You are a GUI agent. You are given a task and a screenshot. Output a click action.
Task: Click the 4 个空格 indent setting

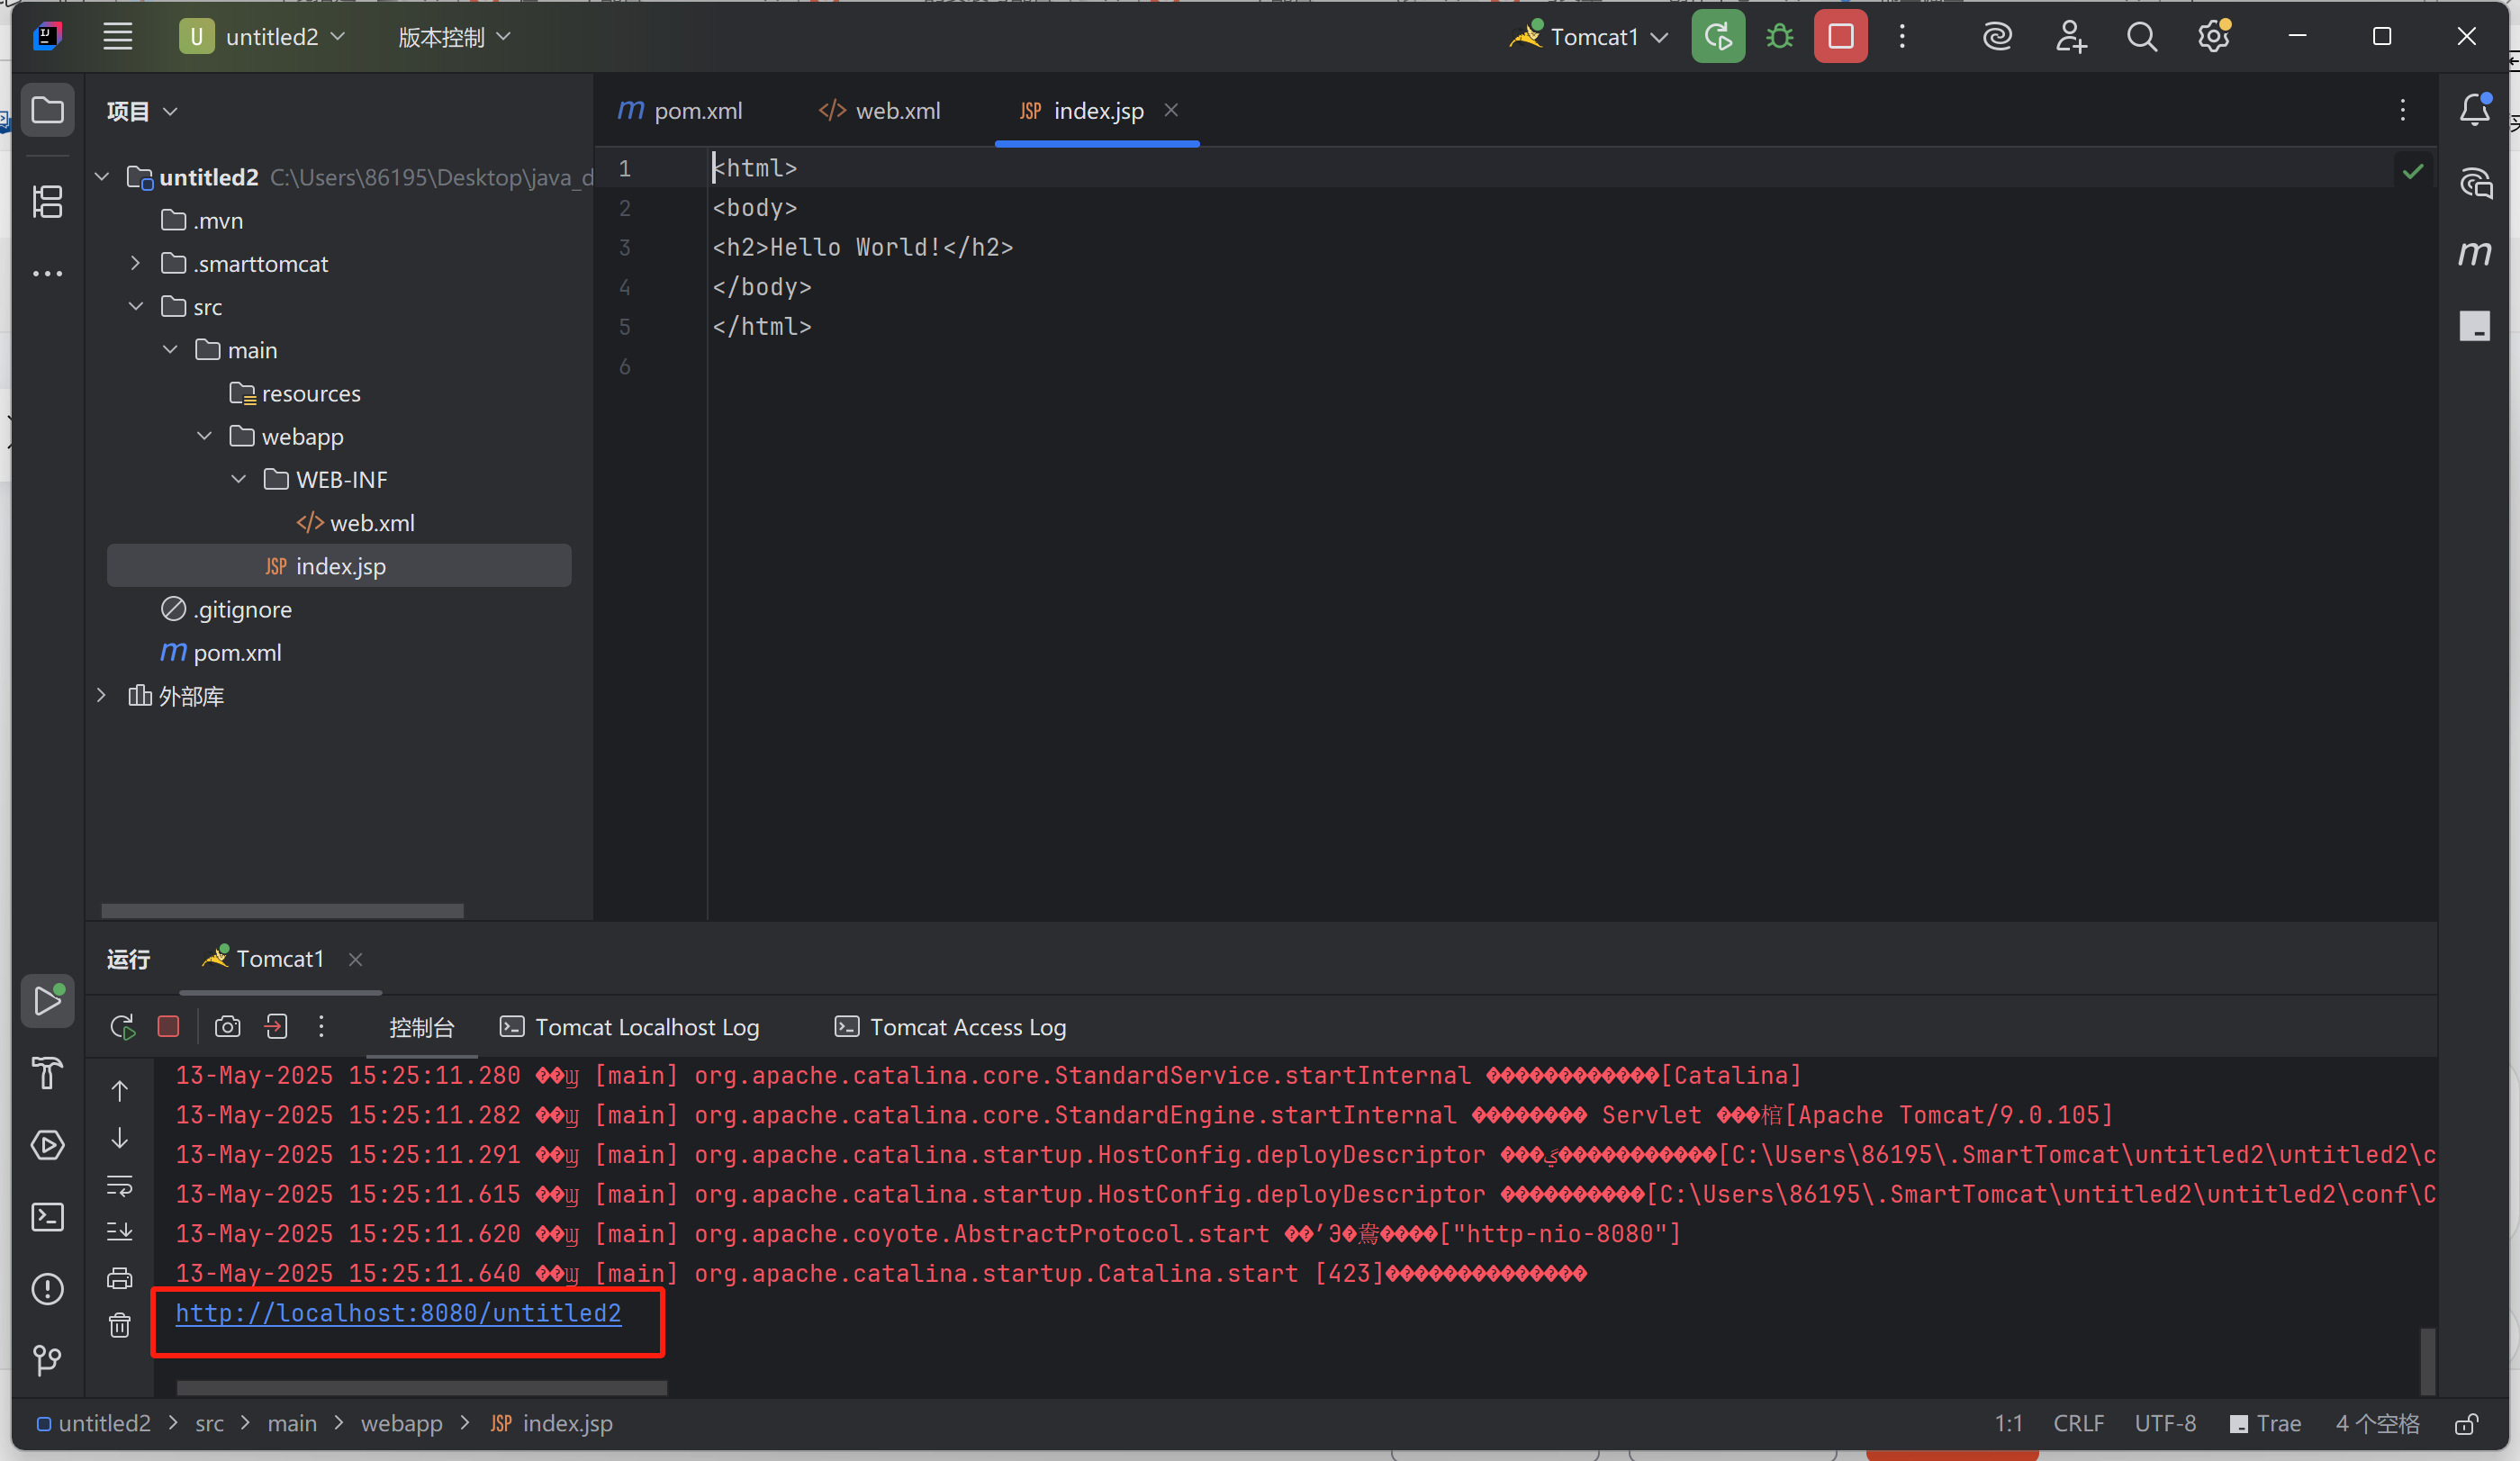pos(2377,1424)
